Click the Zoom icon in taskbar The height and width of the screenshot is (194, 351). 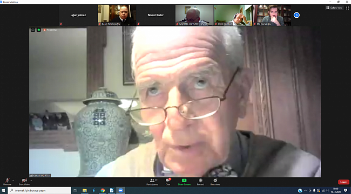tap(120, 190)
